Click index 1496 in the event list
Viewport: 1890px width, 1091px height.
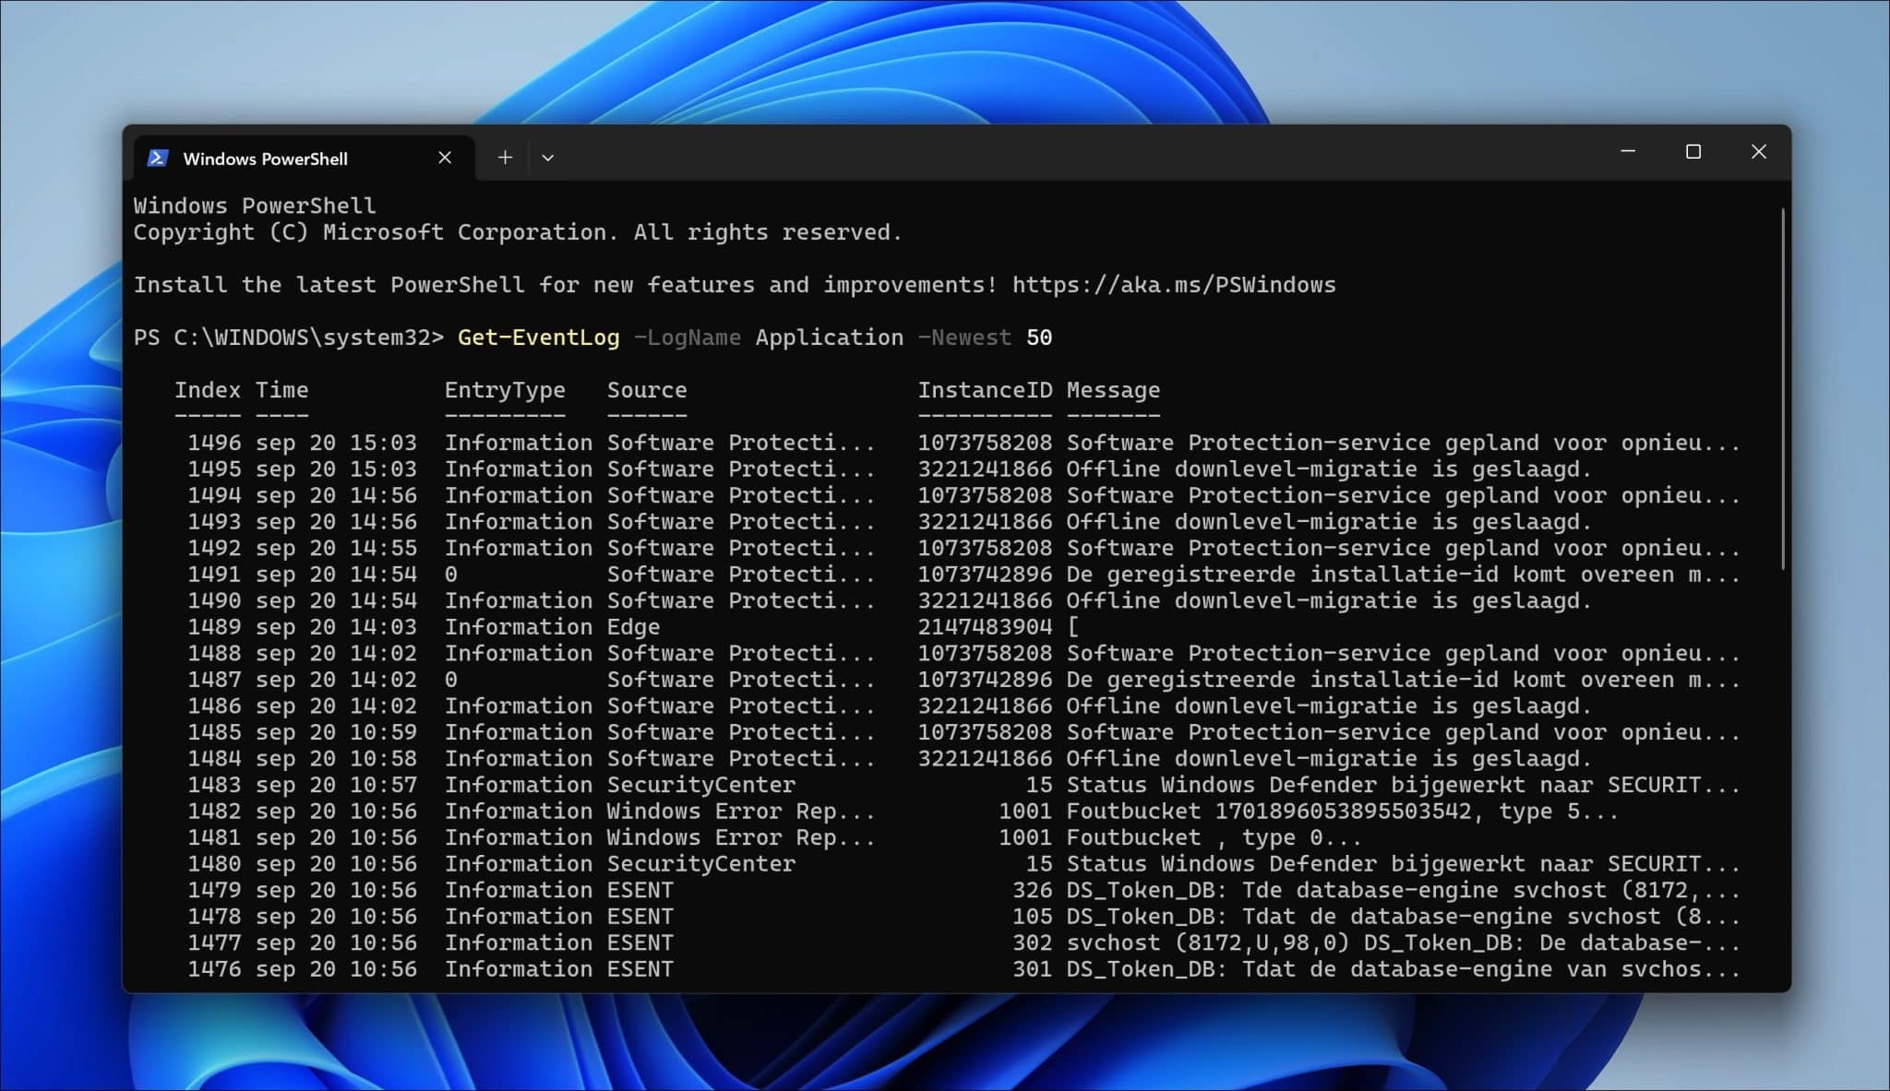(x=214, y=443)
